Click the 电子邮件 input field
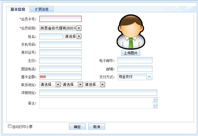This screenshot has height=136, width=198. click(x=135, y=60)
